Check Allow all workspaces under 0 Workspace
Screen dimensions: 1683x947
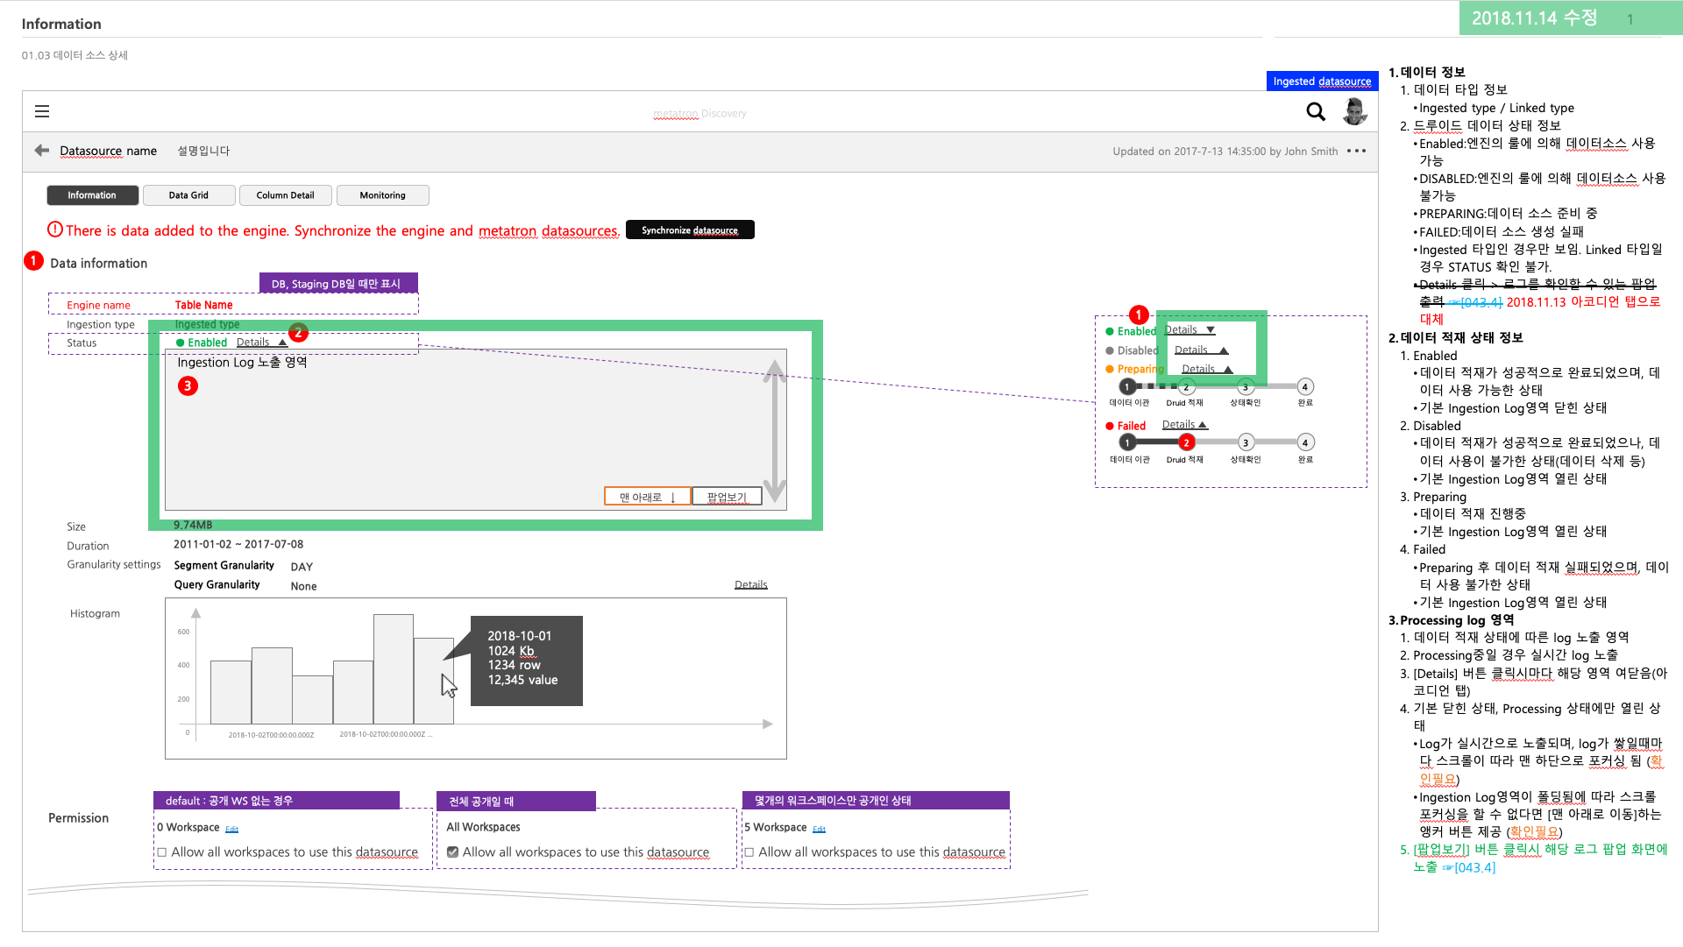coord(161,852)
